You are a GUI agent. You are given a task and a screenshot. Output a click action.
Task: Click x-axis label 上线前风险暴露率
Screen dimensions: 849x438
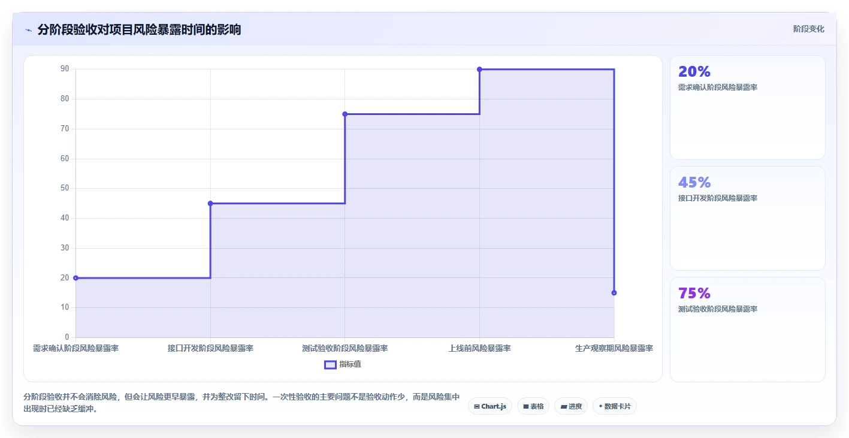479,348
